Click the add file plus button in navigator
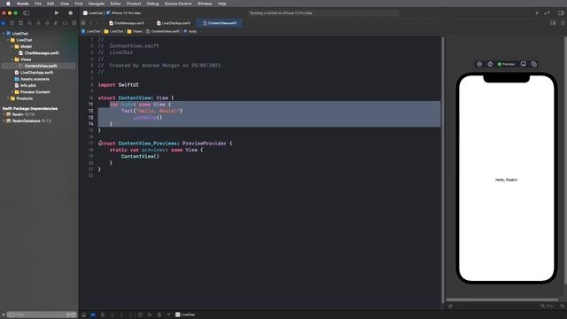567x319 pixels. [x=4, y=315]
